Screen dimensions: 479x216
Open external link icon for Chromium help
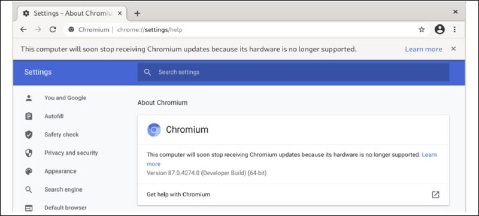point(435,194)
